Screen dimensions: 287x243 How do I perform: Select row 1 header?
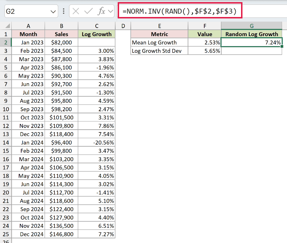pyautogui.click(x=6, y=34)
